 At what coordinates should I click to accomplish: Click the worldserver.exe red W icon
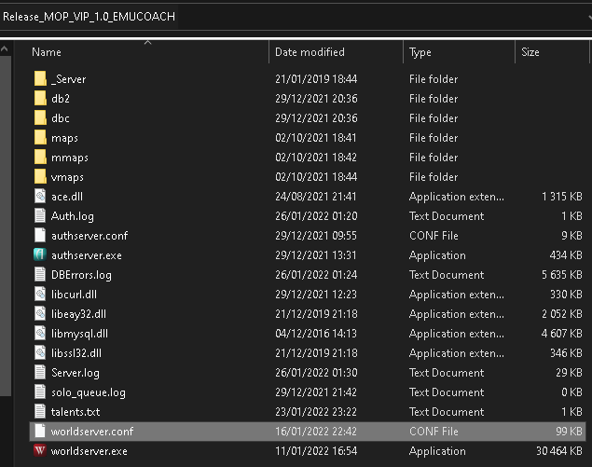[40, 451]
